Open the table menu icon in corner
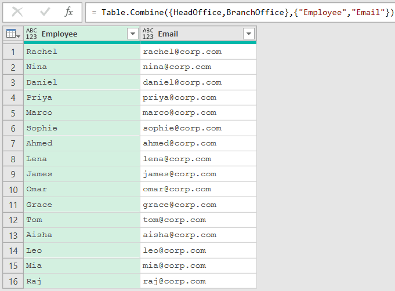This screenshot has height=291, width=395. coord(13,34)
